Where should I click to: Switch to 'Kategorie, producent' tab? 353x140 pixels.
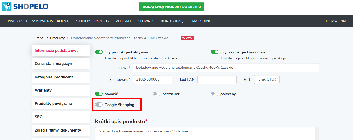pyautogui.click(x=61, y=77)
